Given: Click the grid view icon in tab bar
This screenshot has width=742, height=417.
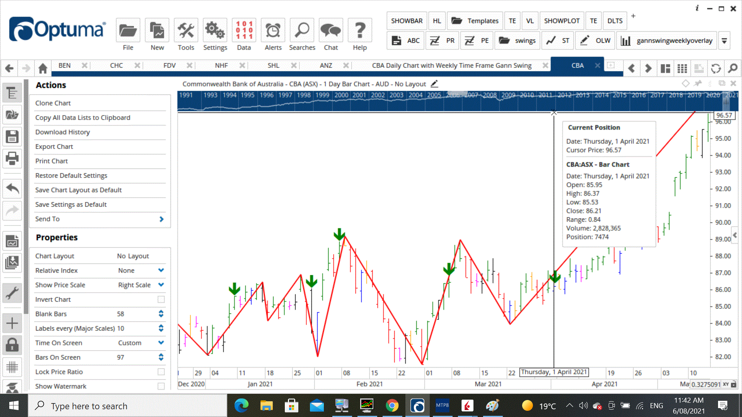Looking at the screenshot, I should tap(682, 68).
